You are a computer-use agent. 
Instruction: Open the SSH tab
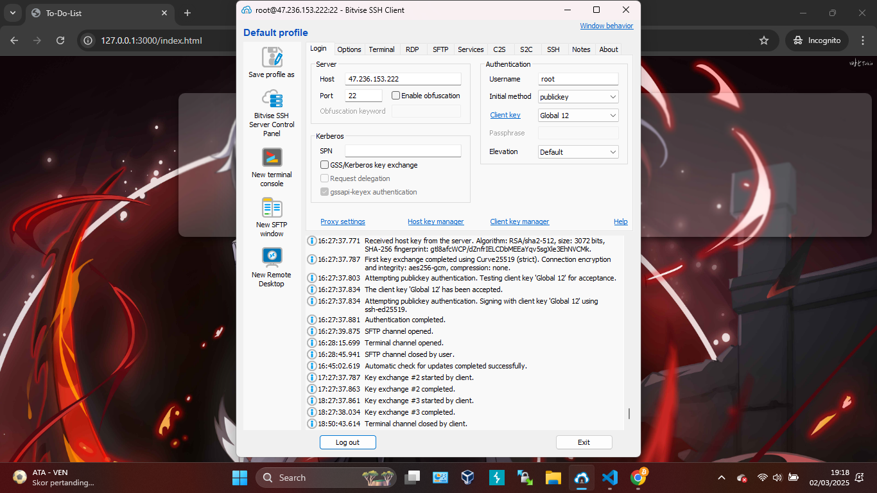click(x=553, y=49)
